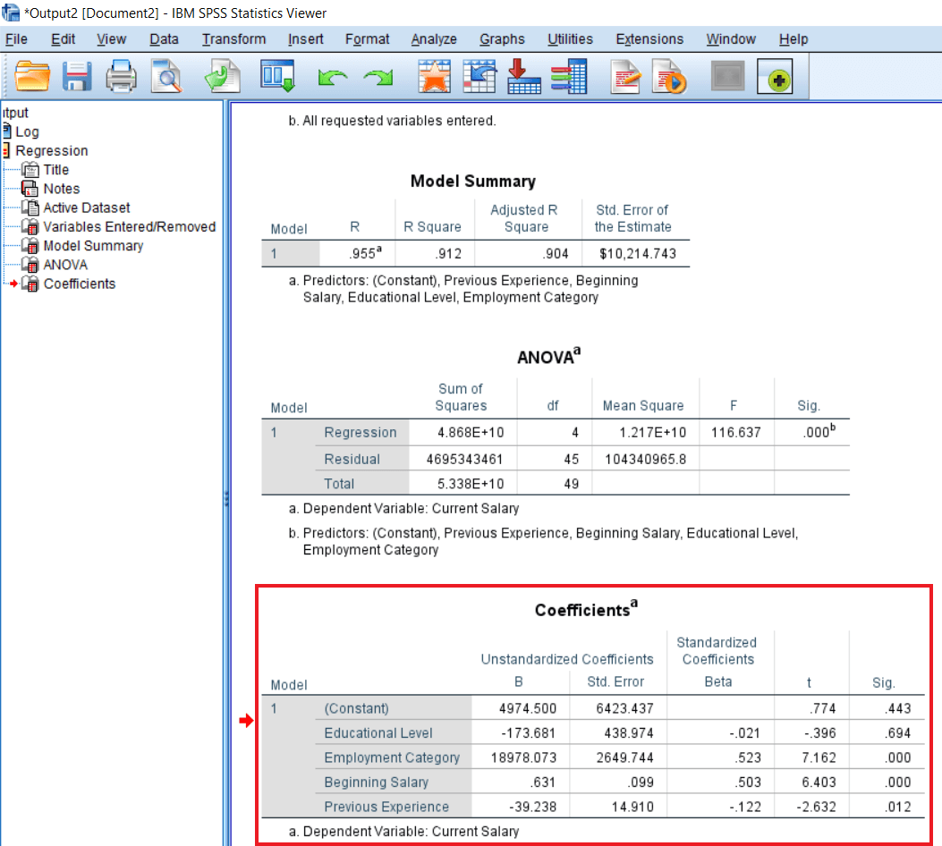Click the Go to Case icon
Image resolution: width=942 pixels, height=846 pixels.
479,76
